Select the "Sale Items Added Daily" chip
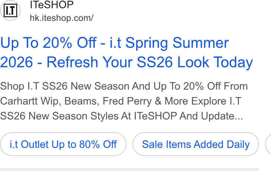 tap(196, 144)
